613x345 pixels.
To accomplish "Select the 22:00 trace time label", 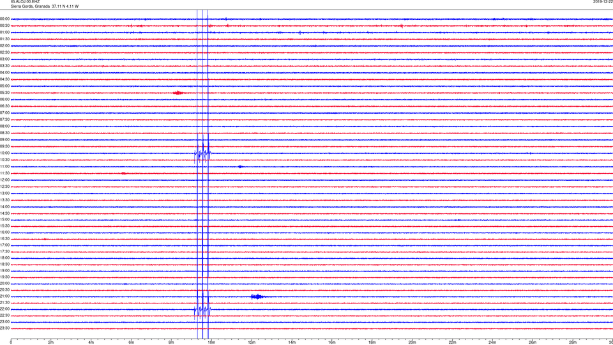I will (4, 309).
